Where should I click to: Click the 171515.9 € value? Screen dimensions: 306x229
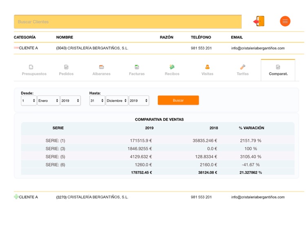pos(141,141)
